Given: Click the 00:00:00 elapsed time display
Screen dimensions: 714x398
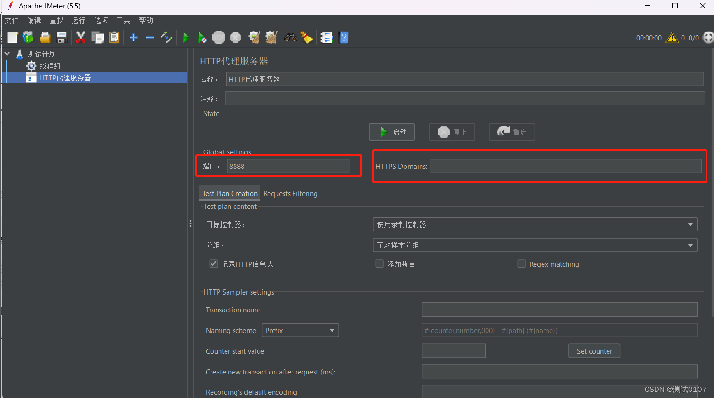Looking at the screenshot, I should click(649, 38).
